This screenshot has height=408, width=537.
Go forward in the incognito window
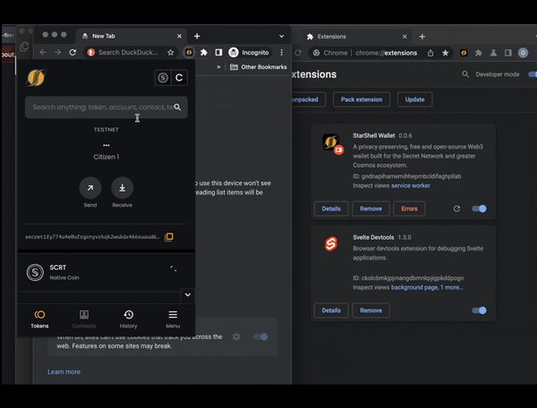[57, 53]
